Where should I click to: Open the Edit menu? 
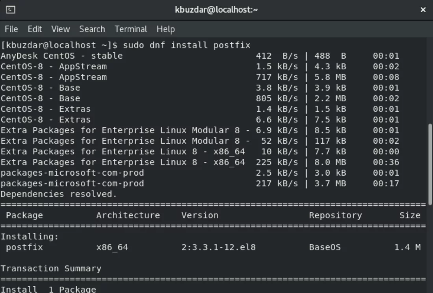[x=35, y=29]
